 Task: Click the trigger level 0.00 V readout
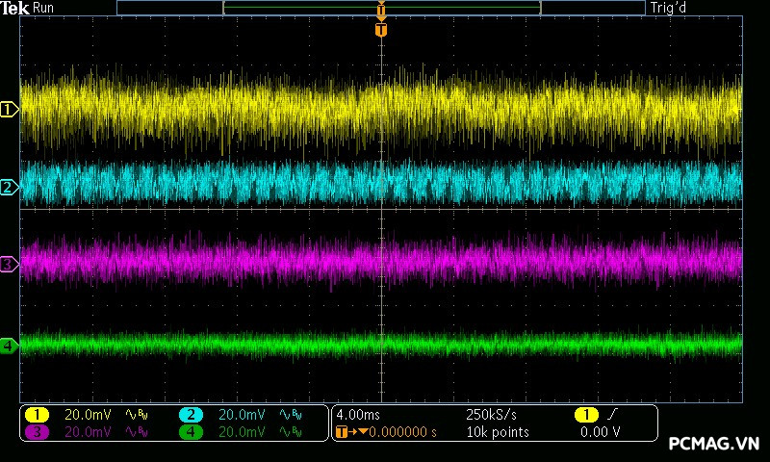[600, 432]
